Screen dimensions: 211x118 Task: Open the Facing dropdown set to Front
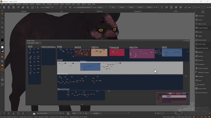(x=49, y=7)
